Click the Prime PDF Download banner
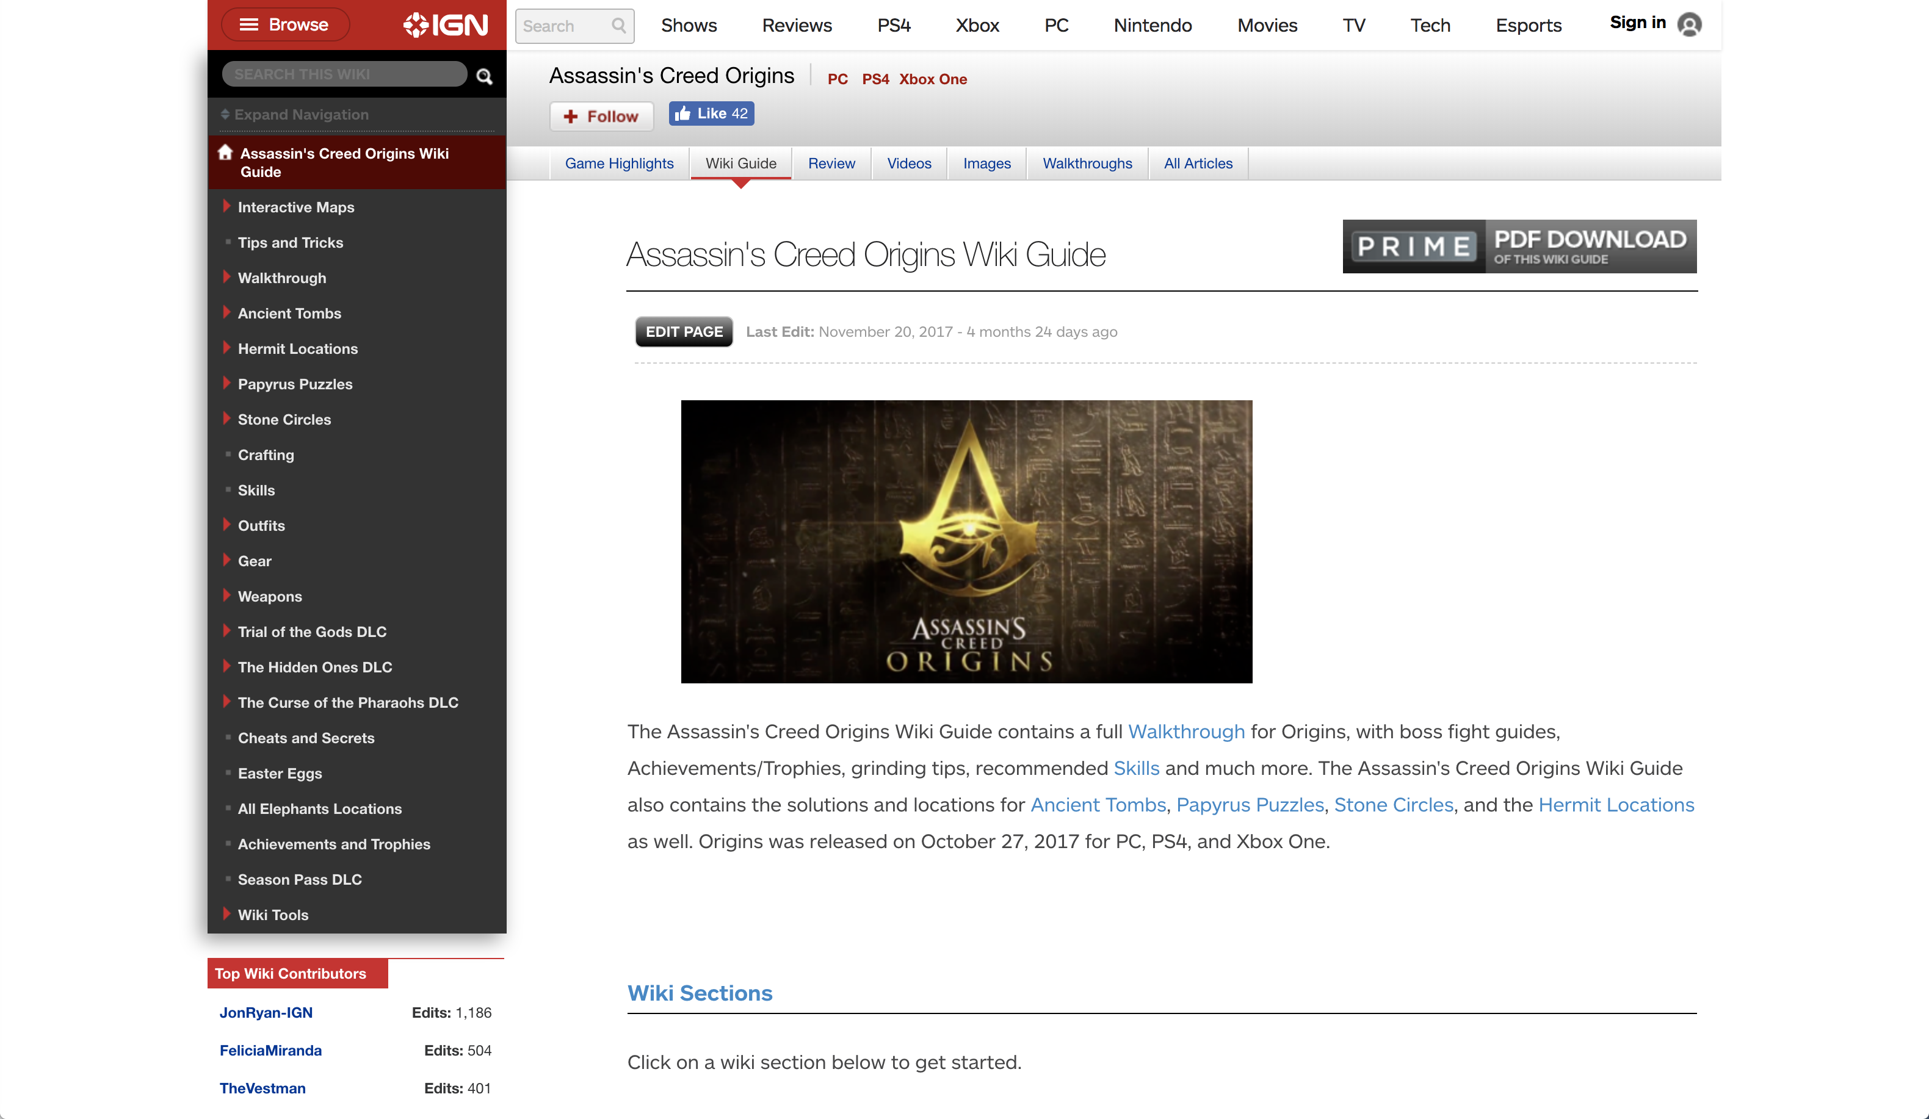The width and height of the screenshot is (1929, 1119). (x=1519, y=246)
